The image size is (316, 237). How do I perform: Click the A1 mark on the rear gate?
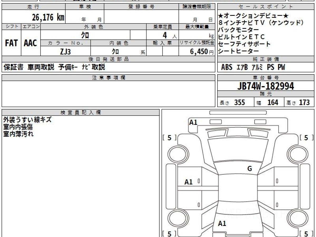click(x=222, y=224)
